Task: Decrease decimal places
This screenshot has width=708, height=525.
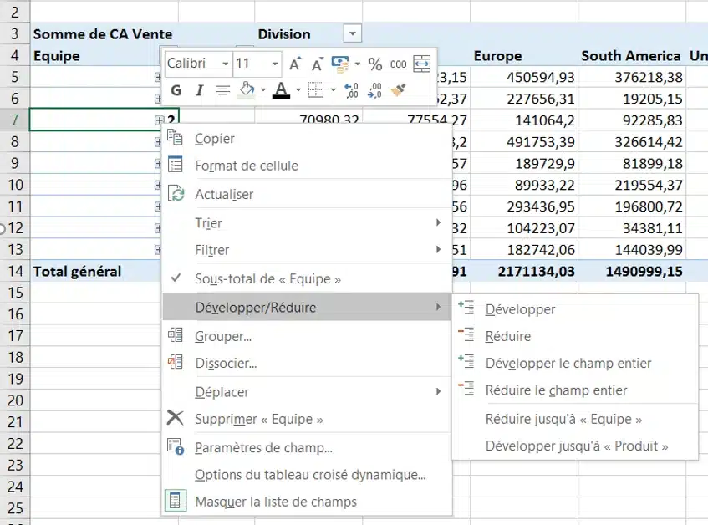Action: click(x=374, y=90)
